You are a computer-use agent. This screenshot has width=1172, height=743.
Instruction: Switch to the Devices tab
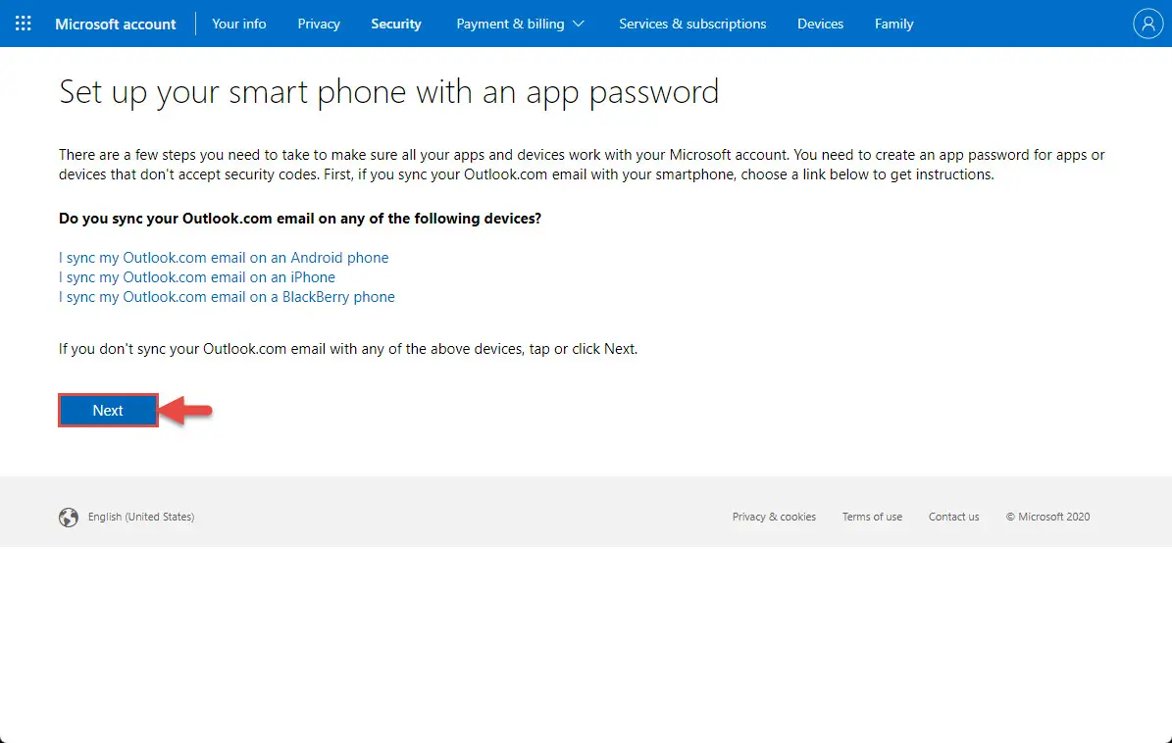tap(820, 24)
